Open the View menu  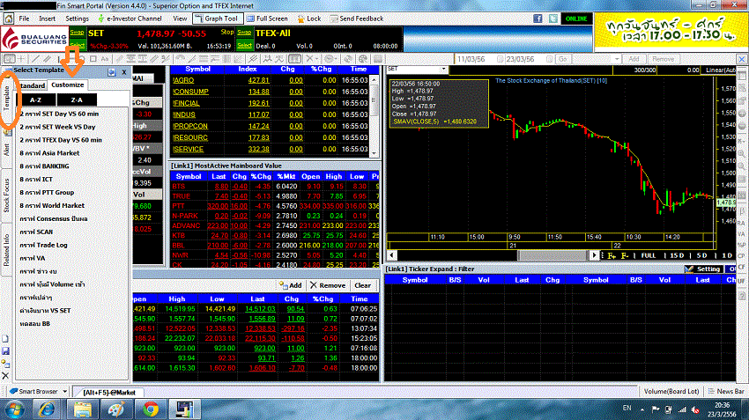coord(180,18)
